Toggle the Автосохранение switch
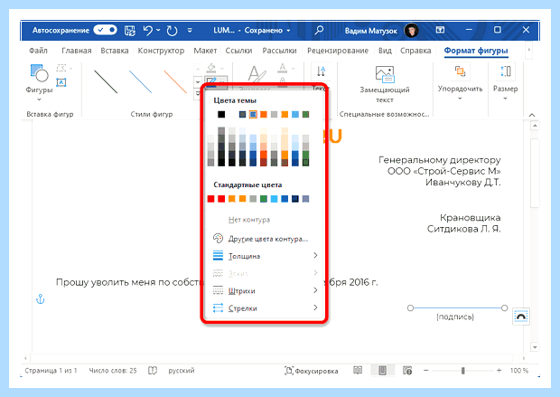This screenshot has width=560, height=397. 106,30
